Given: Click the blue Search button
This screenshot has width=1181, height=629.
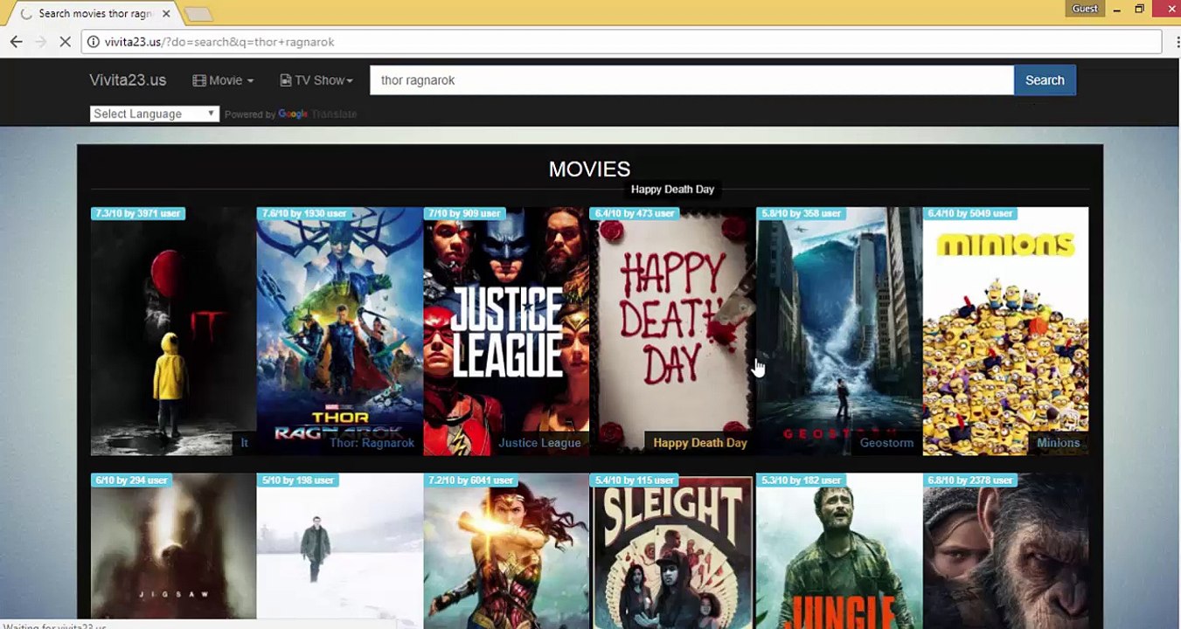Looking at the screenshot, I should point(1045,80).
